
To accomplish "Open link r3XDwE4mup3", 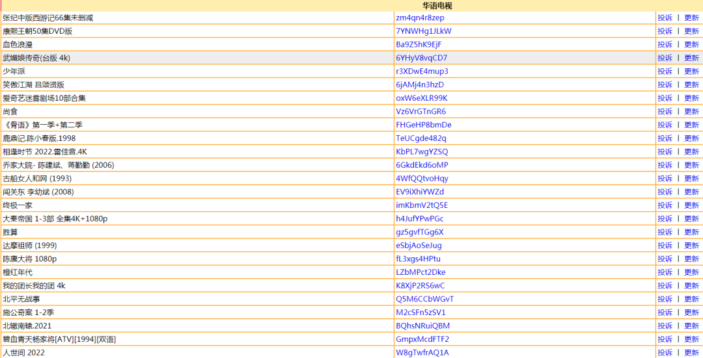I will (422, 71).
